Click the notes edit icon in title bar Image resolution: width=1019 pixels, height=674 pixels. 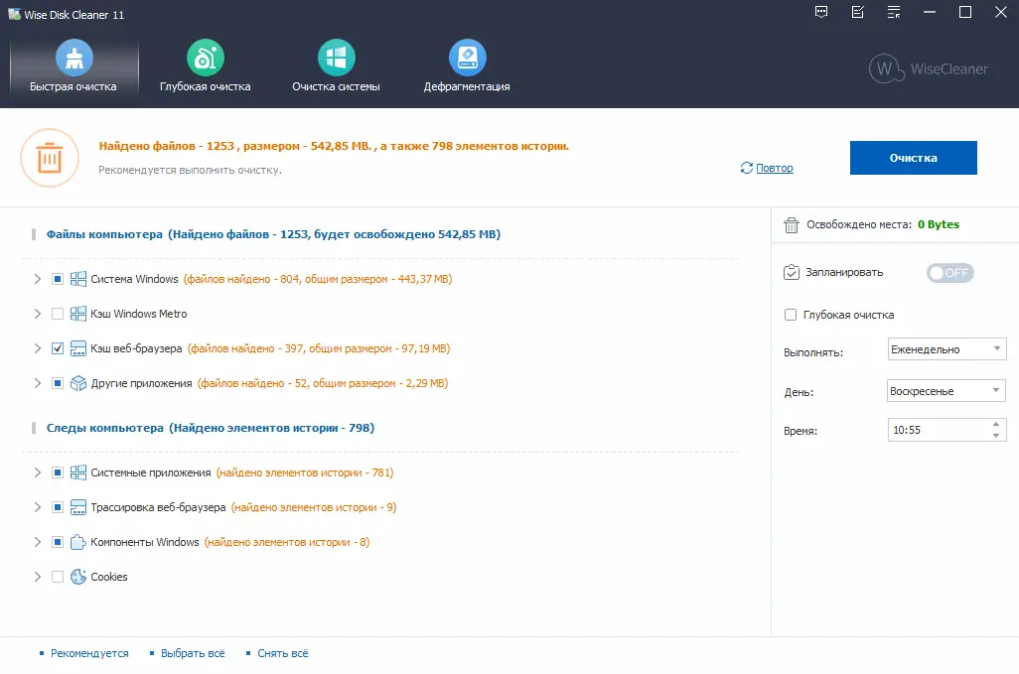tap(858, 12)
